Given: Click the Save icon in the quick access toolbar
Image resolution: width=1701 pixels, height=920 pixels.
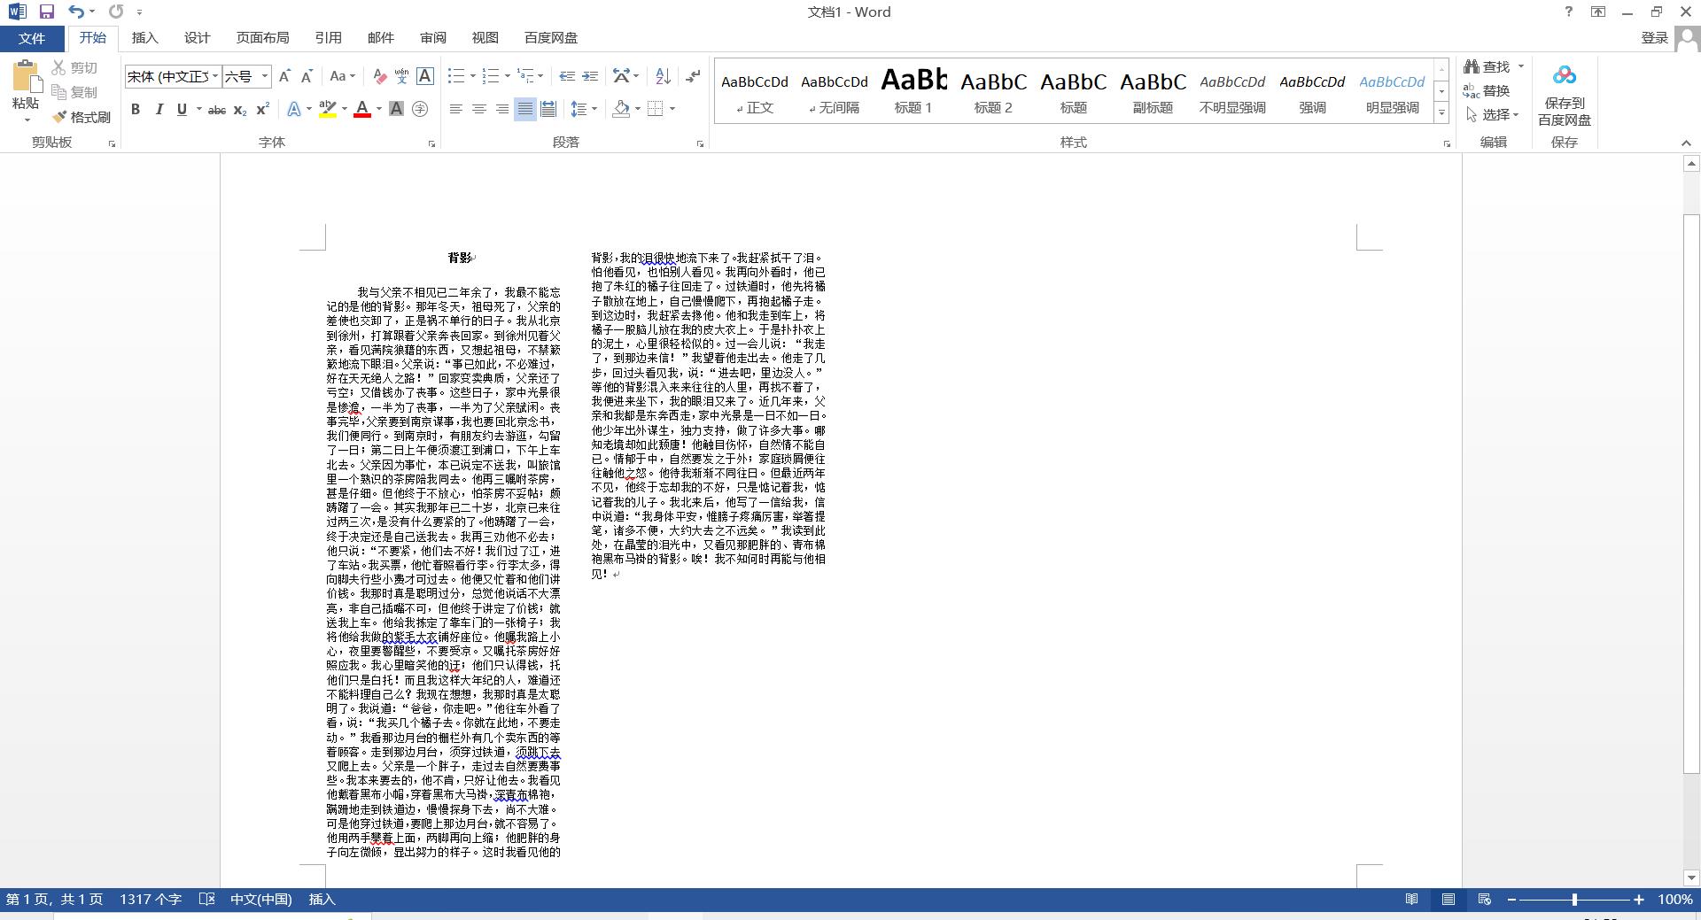Looking at the screenshot, I should [x=47, y=12].
